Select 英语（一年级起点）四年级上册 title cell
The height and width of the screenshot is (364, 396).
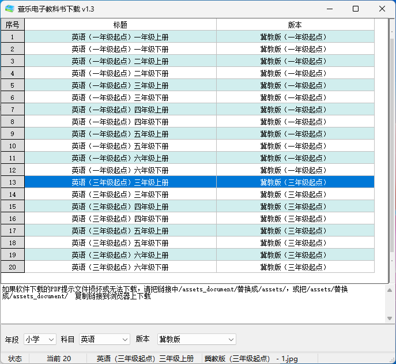pos(120,110)
